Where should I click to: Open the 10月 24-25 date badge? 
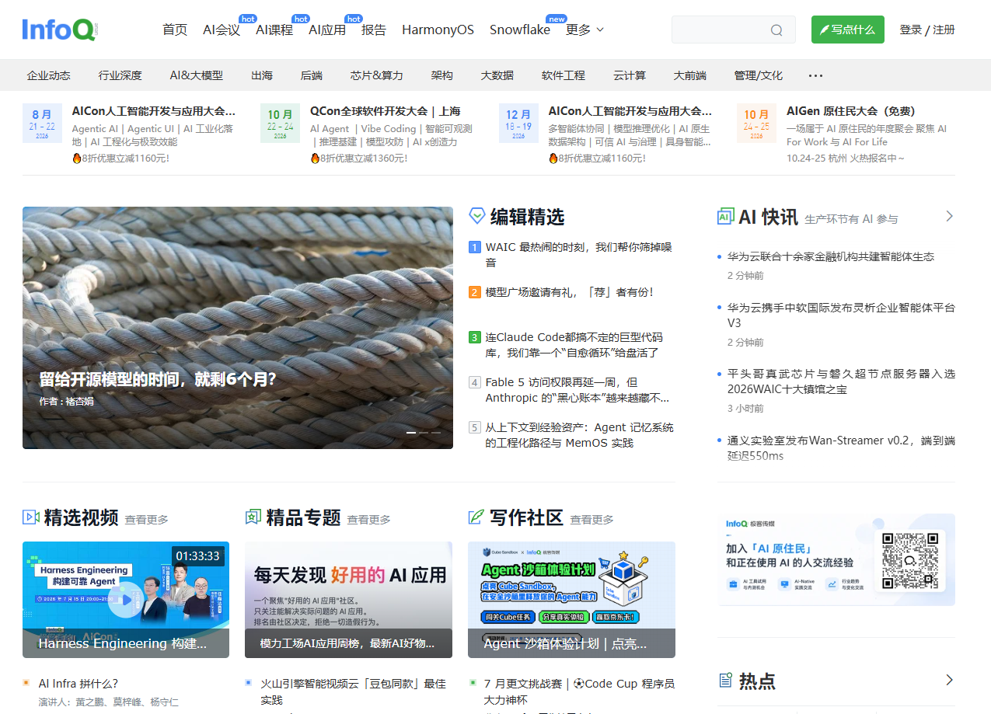(756, 124)
